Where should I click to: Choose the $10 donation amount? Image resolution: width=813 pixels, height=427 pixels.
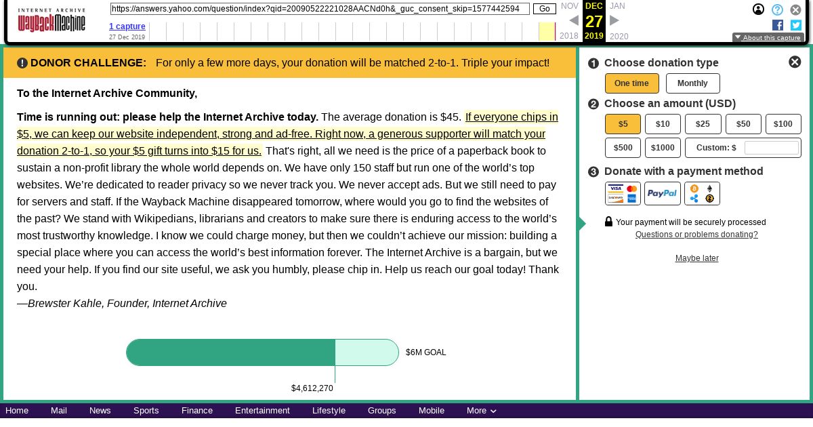coord(663,124)
